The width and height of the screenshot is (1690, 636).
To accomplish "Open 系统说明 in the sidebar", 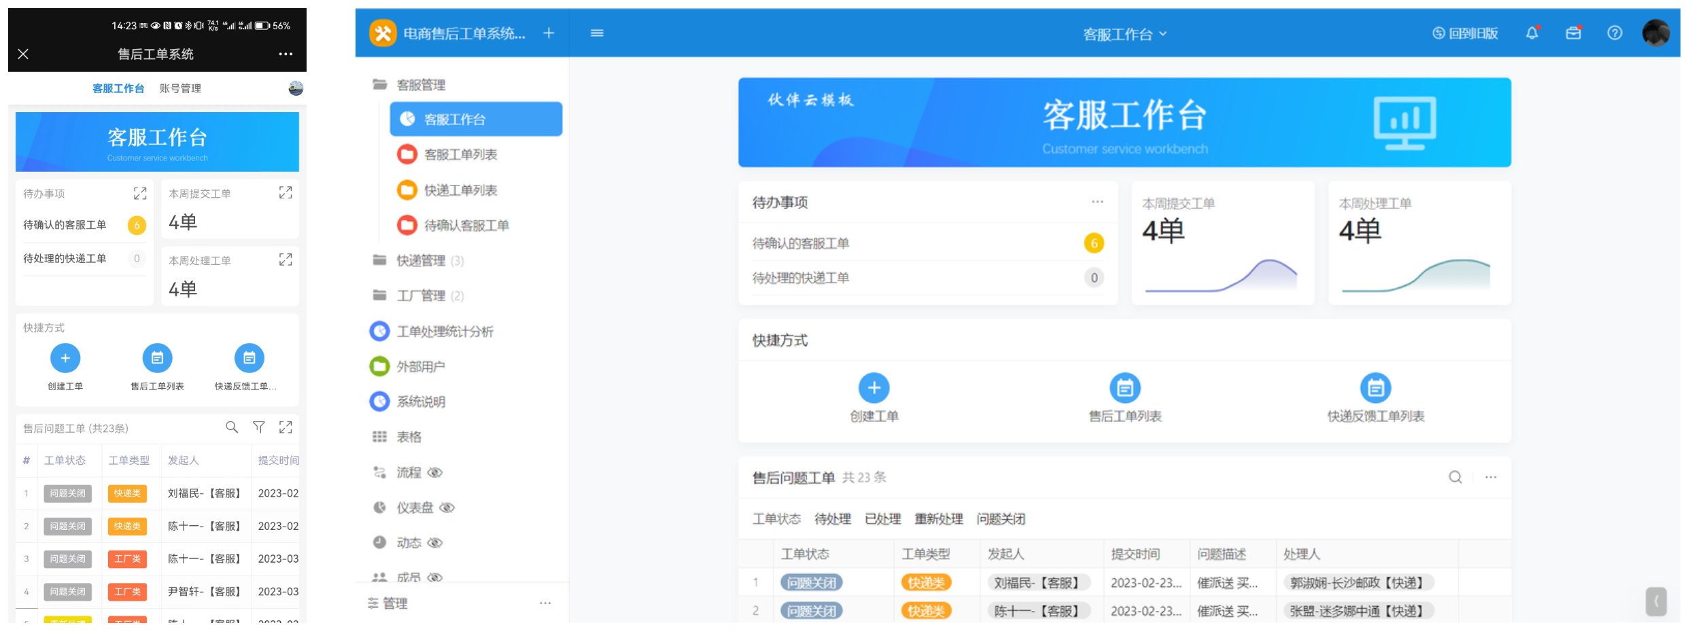I will pyautogui.click(x=407, y=402).
